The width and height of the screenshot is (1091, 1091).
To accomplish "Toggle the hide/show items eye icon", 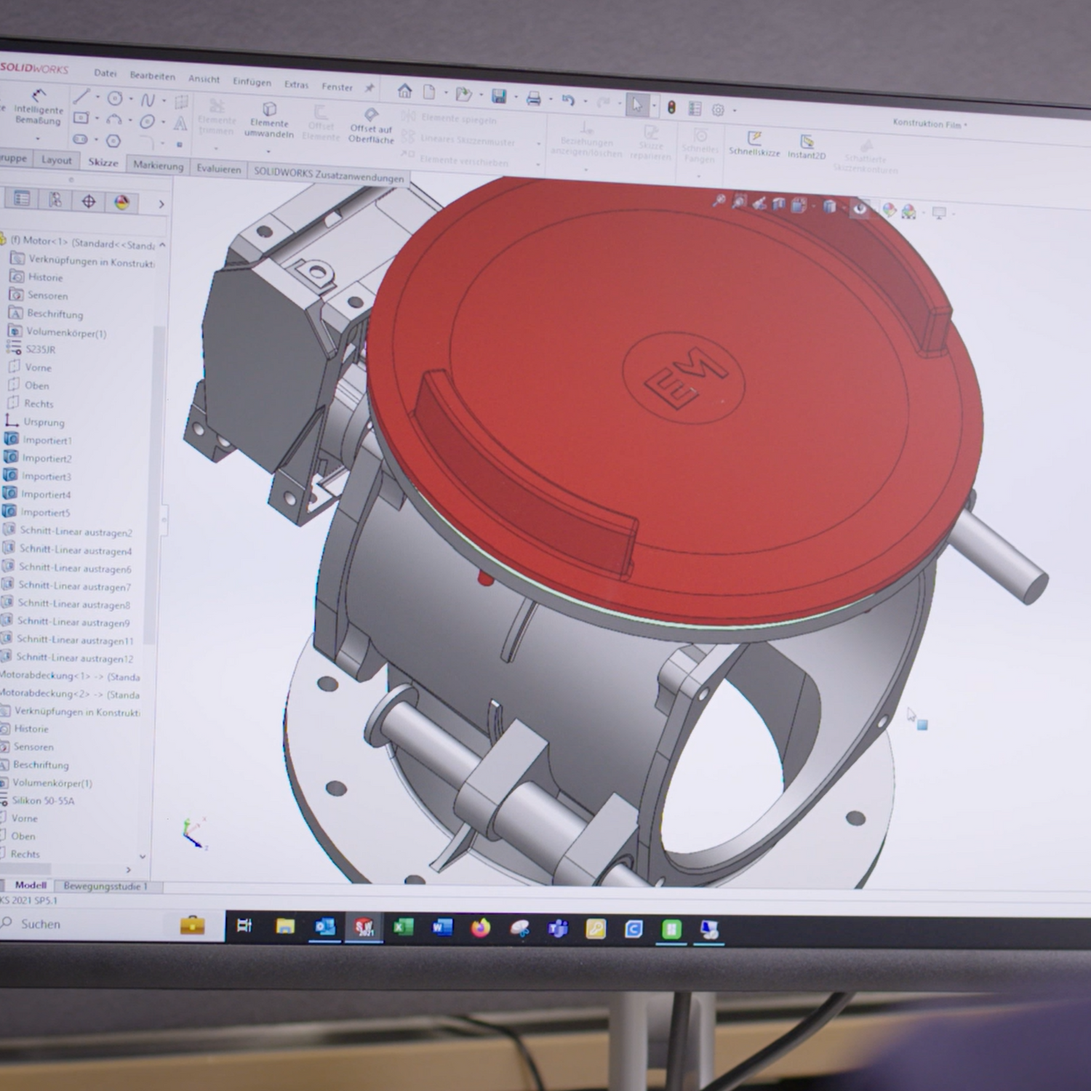I will 860,209.
